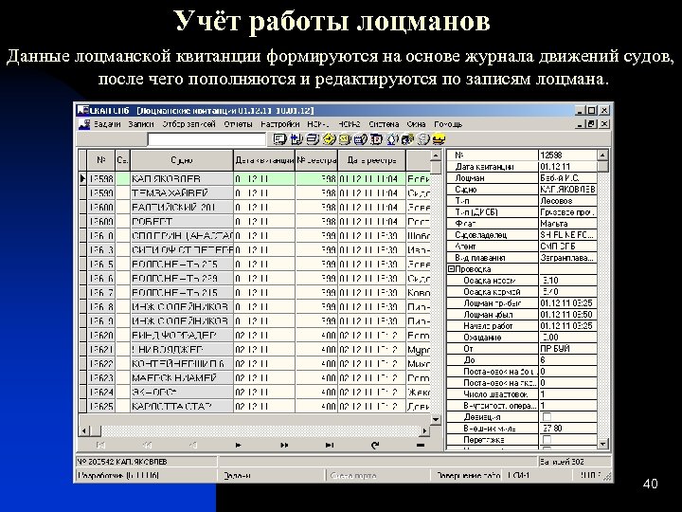
Task: Select the row numbered 12620
Action: pyautogui.click(x=255, y=335)
